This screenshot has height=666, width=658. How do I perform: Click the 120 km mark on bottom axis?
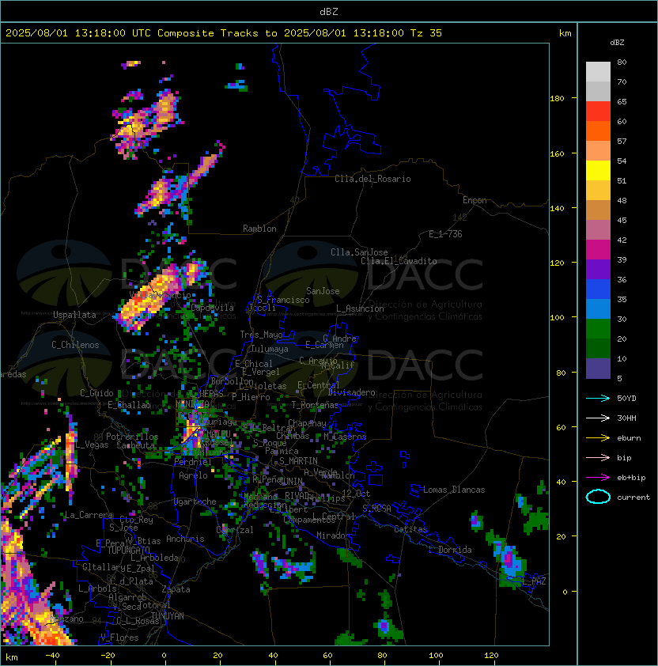pyautogui.click(x=490, y=656)
